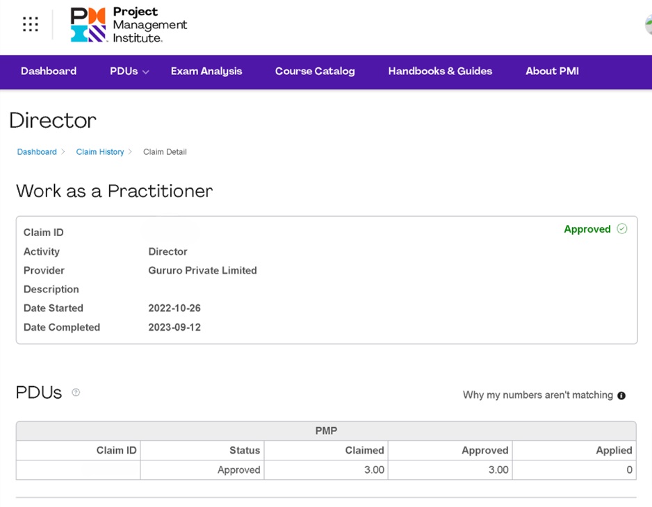Screen dimensions: 652x507
Task: Select the Claimed 3.00 value cell
Action: pyautogui.click(x=326, y=470)
